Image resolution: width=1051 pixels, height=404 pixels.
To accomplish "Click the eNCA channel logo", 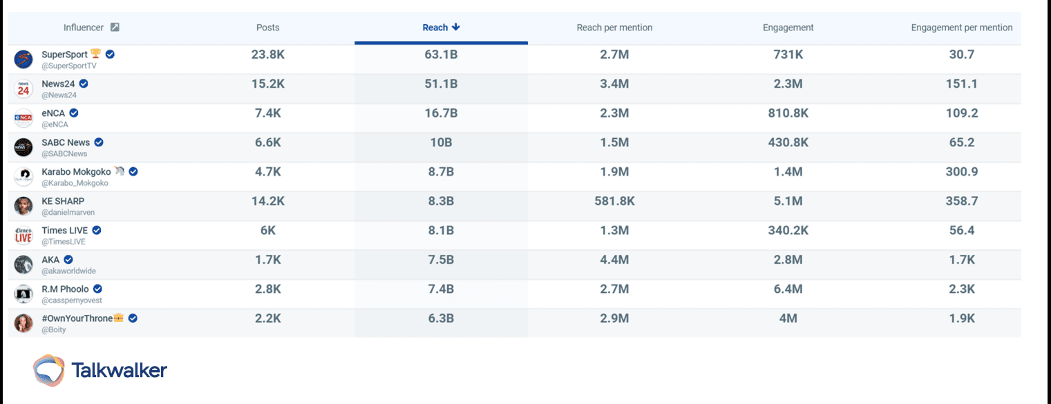I will coord(23,118).
